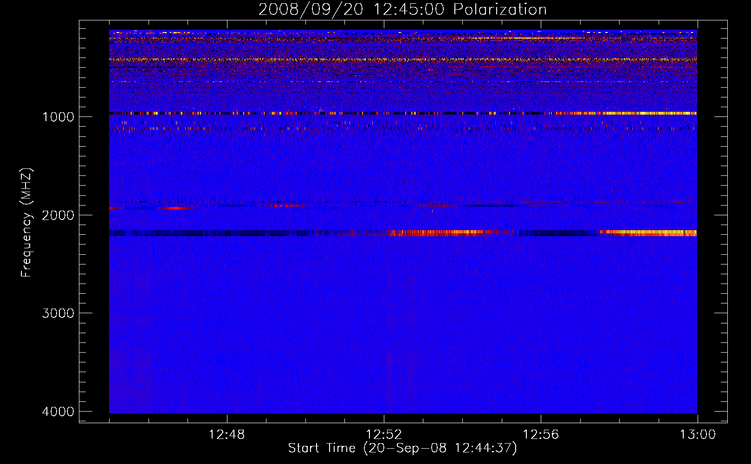This screenshot has height=464, width=751.
Task: Select the 'Frequency (MHZ)' y-axis label
Action: pyautogui.click(x=26, y=223)
